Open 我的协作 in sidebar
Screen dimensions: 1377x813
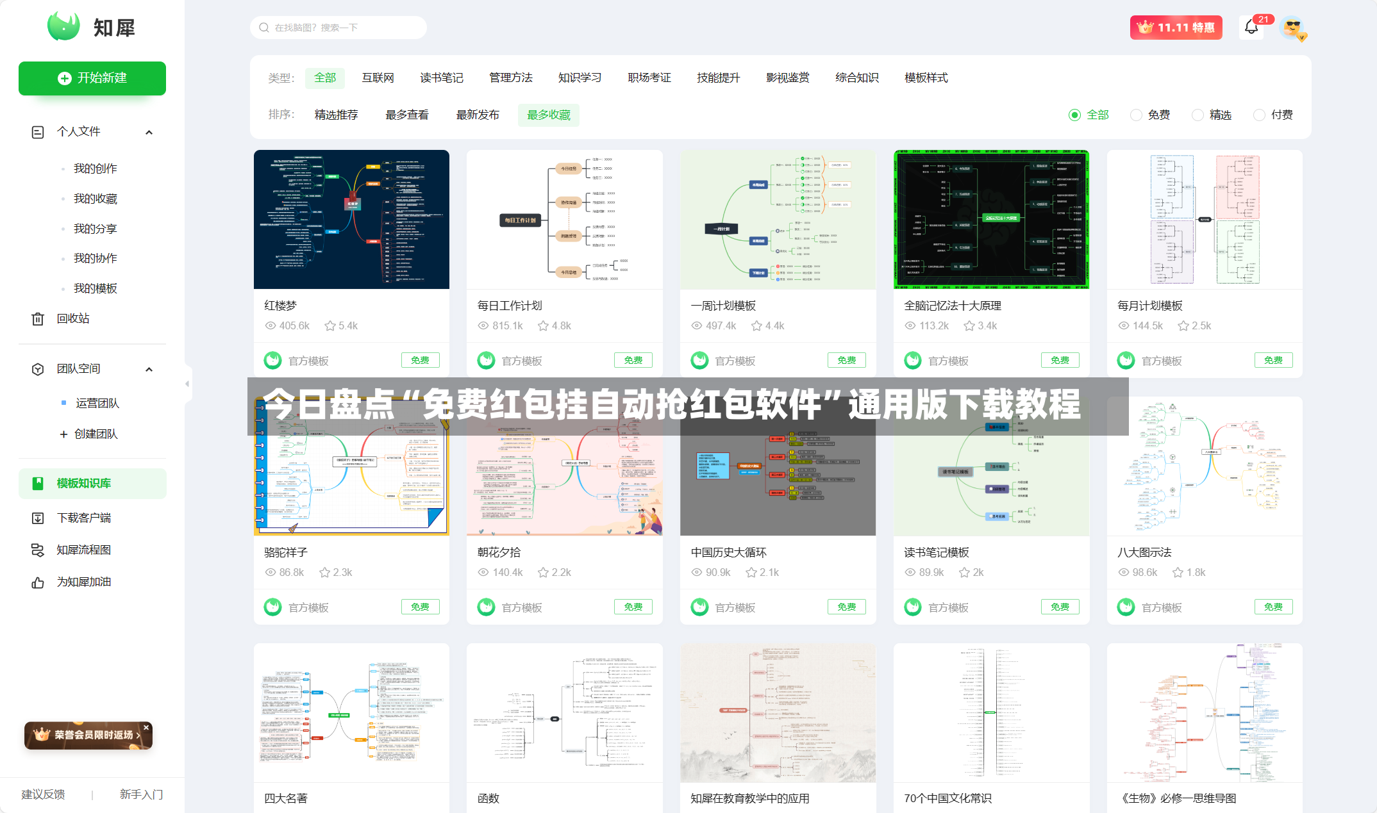click(x=96, y=259)
